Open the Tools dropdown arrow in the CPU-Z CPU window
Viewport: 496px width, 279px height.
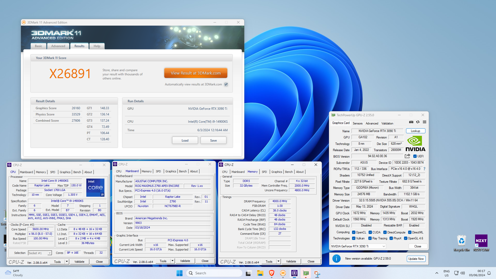tap(67, 262)
